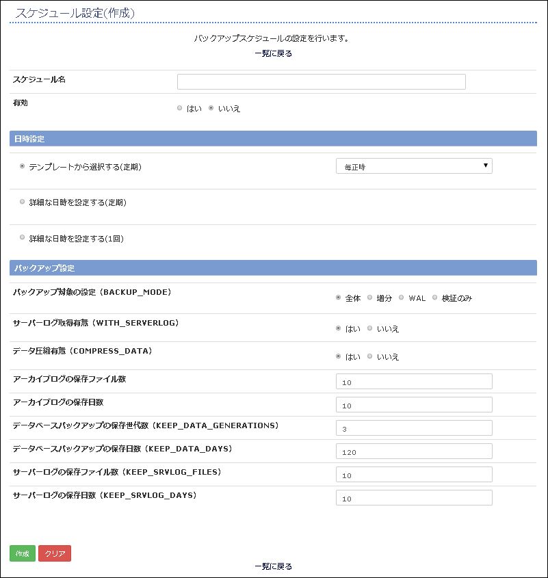
Task: Select WAL backup mode radio
Action: pyautogui.click(x=401, y=298)
